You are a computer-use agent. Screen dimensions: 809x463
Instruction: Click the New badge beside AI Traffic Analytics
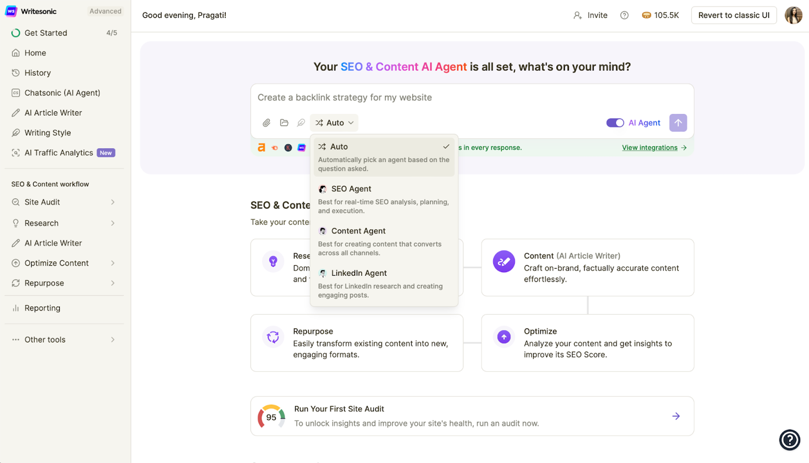click(106, 153)
